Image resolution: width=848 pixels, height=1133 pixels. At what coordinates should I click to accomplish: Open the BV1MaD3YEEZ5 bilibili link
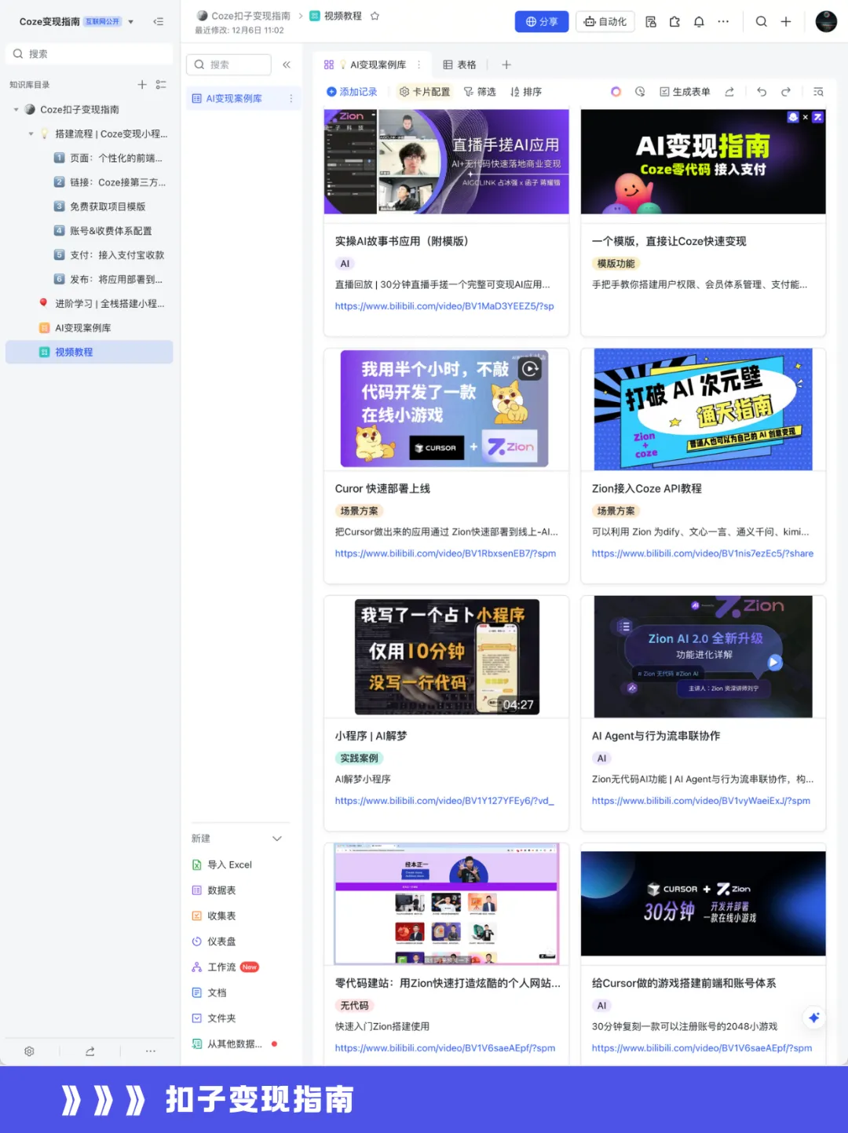click(x=444, y=307)
